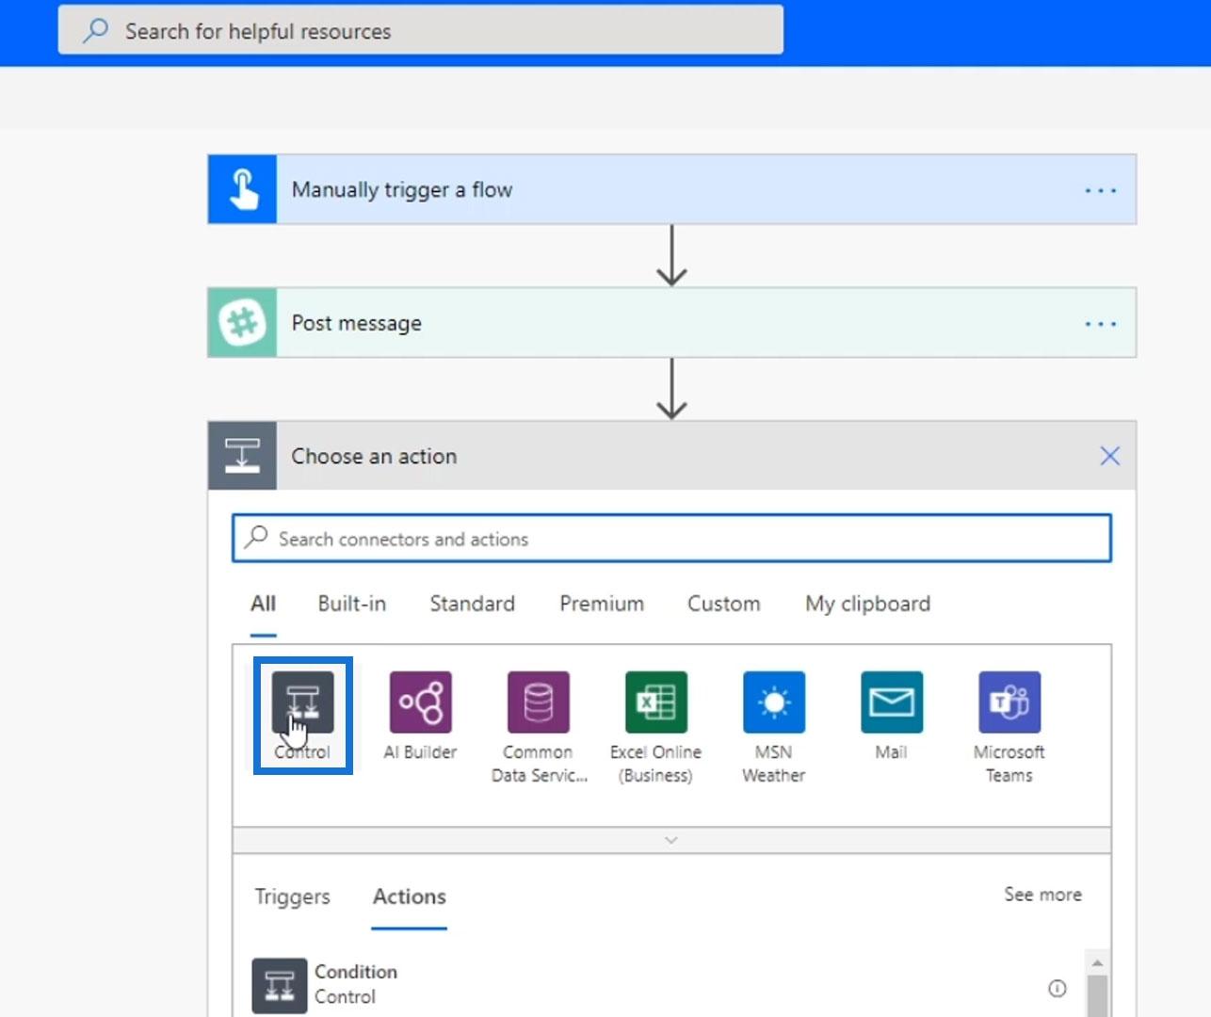
Task: Click the Choose an action header icon
Action: (x=242, y=456)
